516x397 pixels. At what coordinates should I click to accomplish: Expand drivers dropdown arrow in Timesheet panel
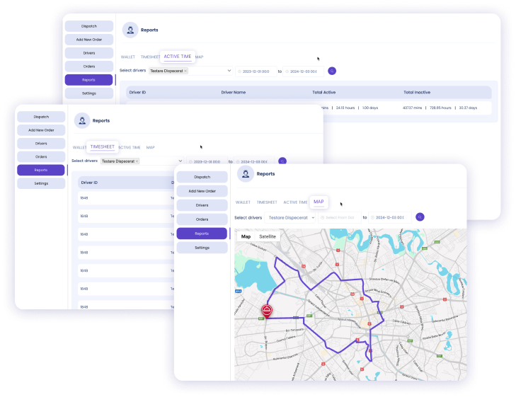(x=180, y=161)
